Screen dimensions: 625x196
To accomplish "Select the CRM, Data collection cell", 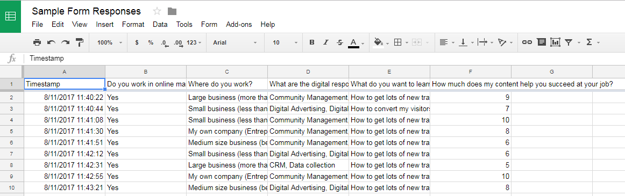I will [308, 165].
